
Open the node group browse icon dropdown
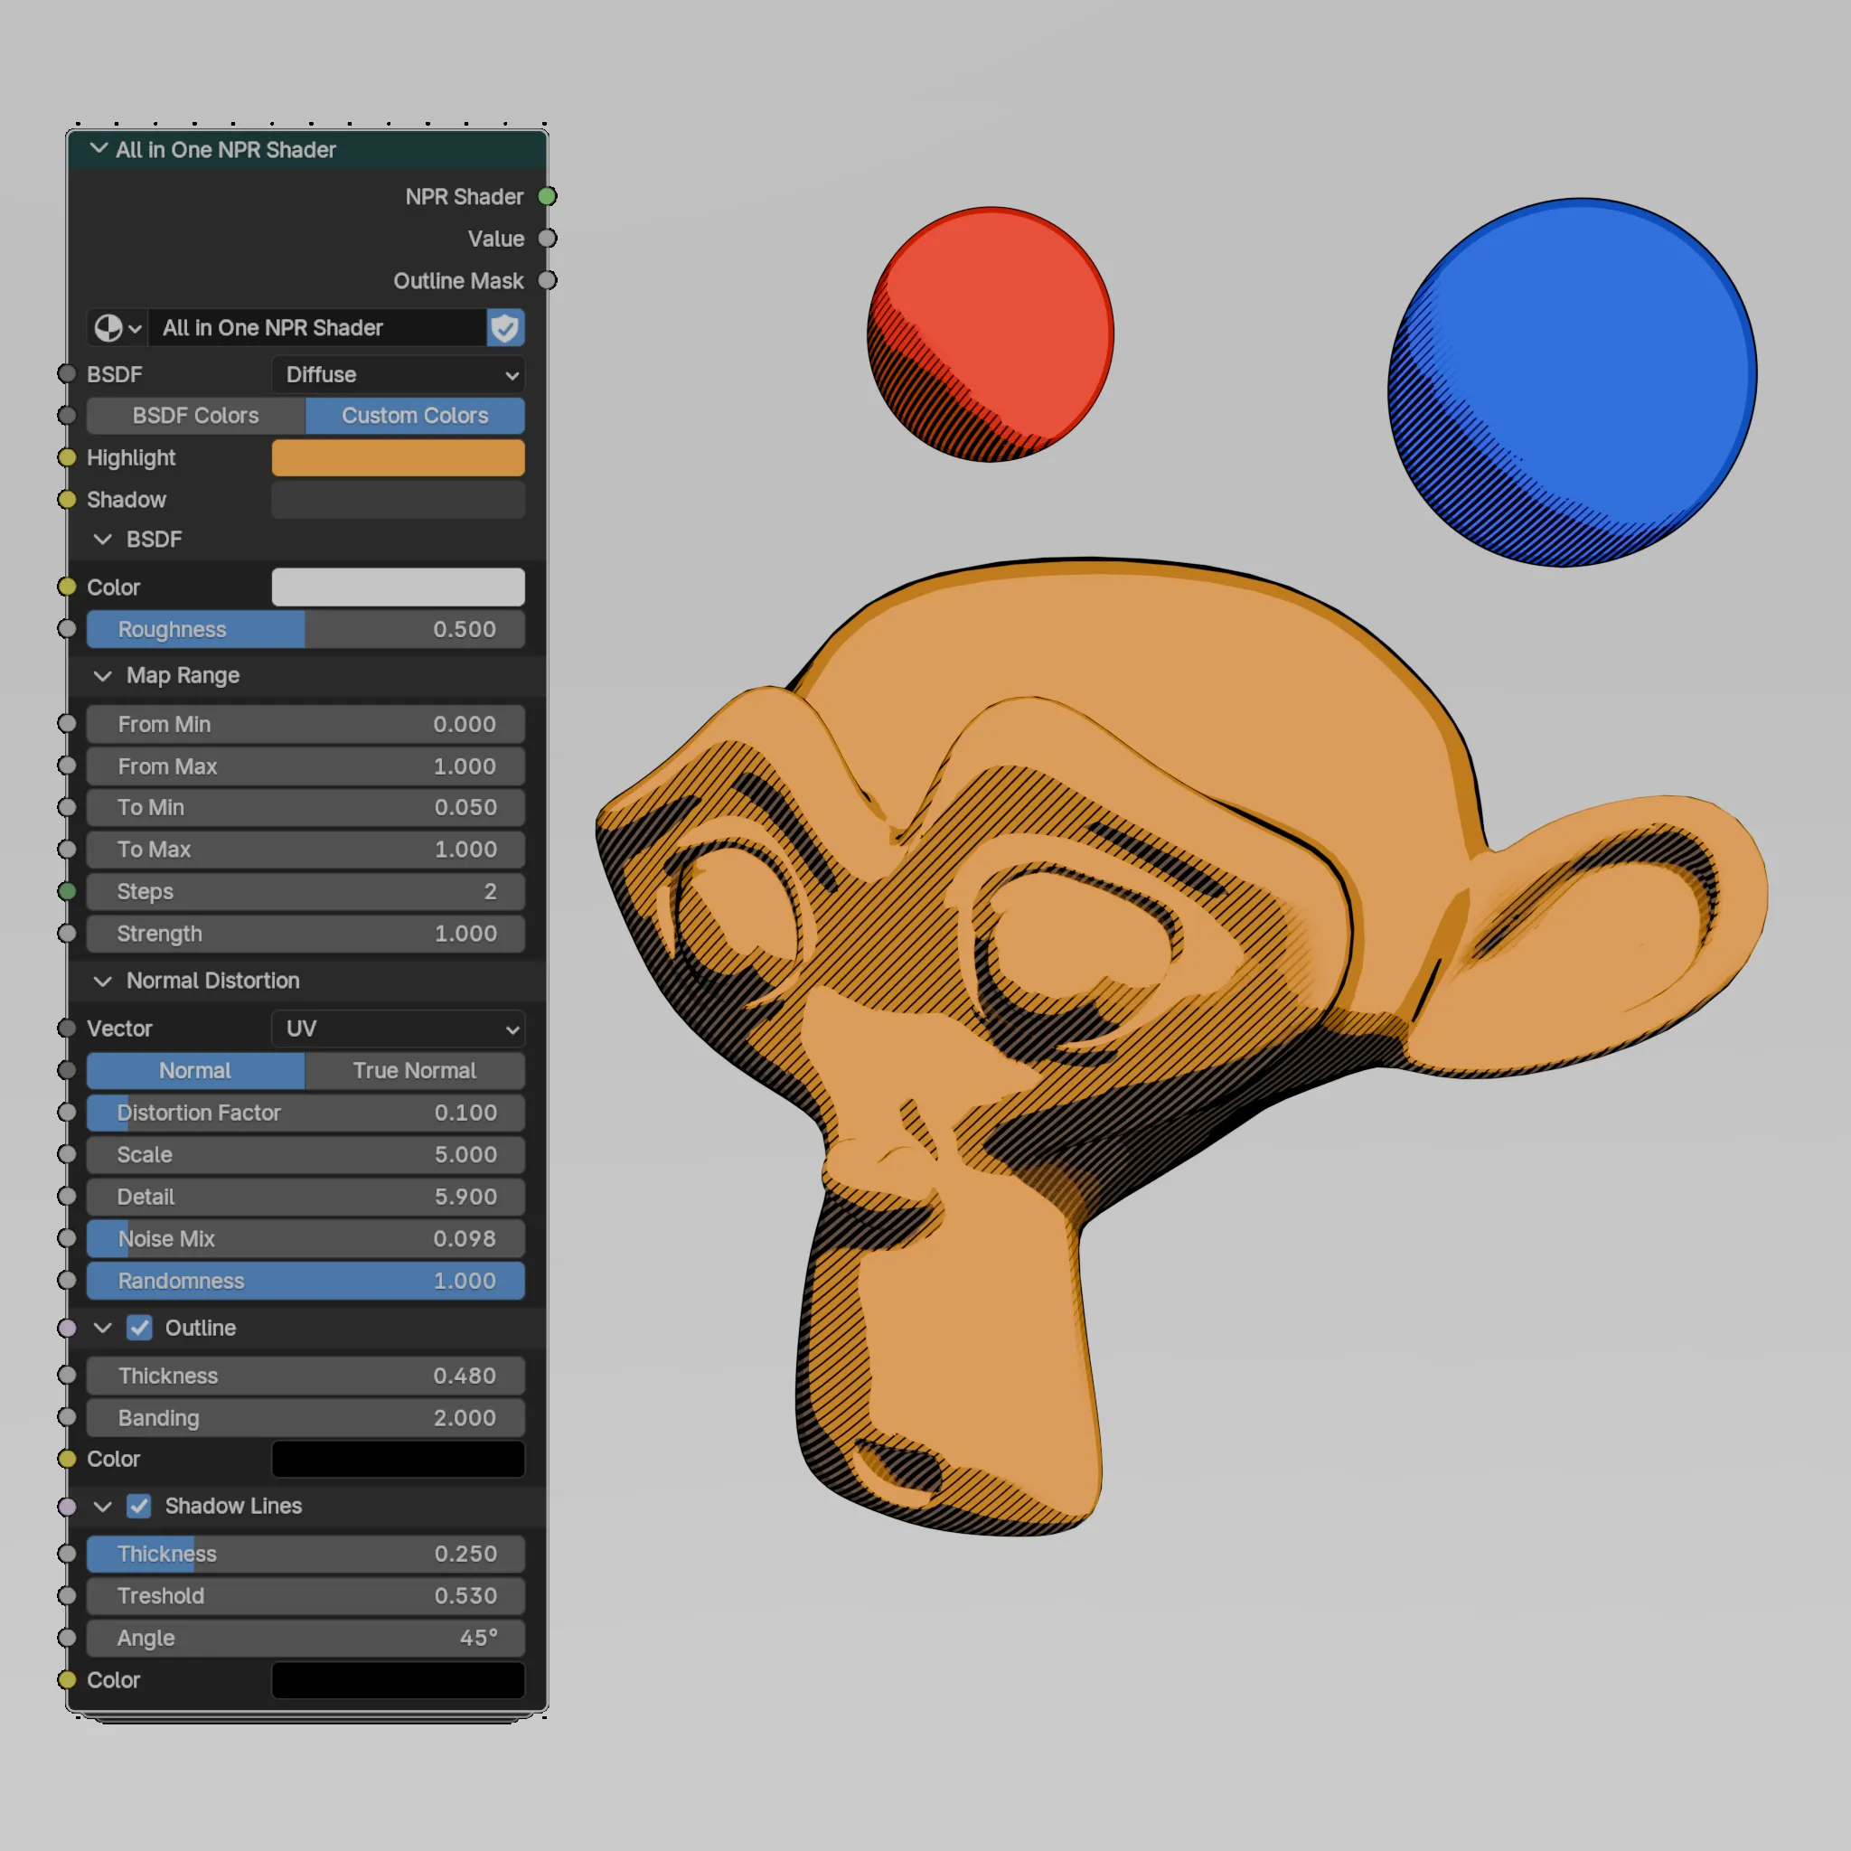click(117, 328)
